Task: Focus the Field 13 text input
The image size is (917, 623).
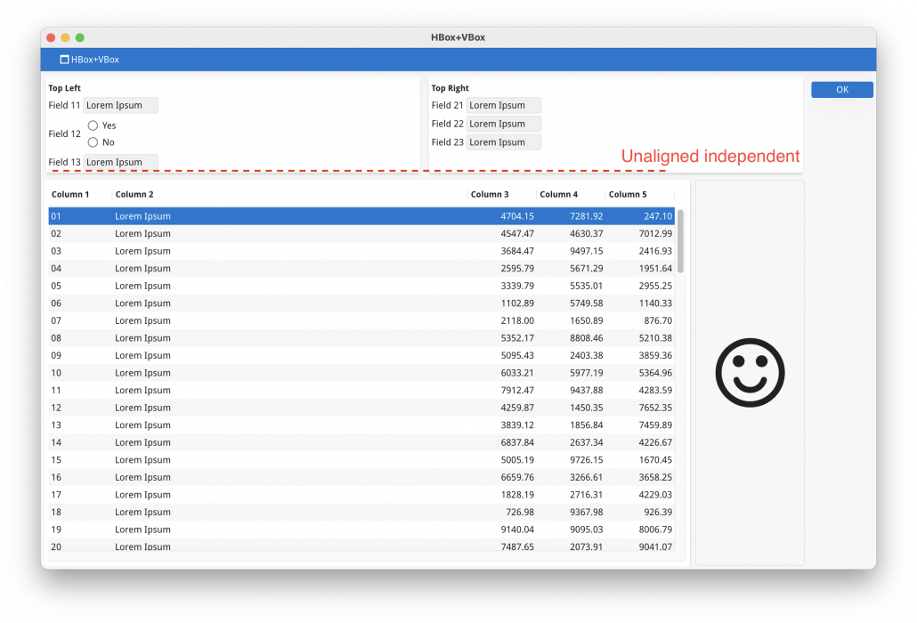Action: [120, 162]
